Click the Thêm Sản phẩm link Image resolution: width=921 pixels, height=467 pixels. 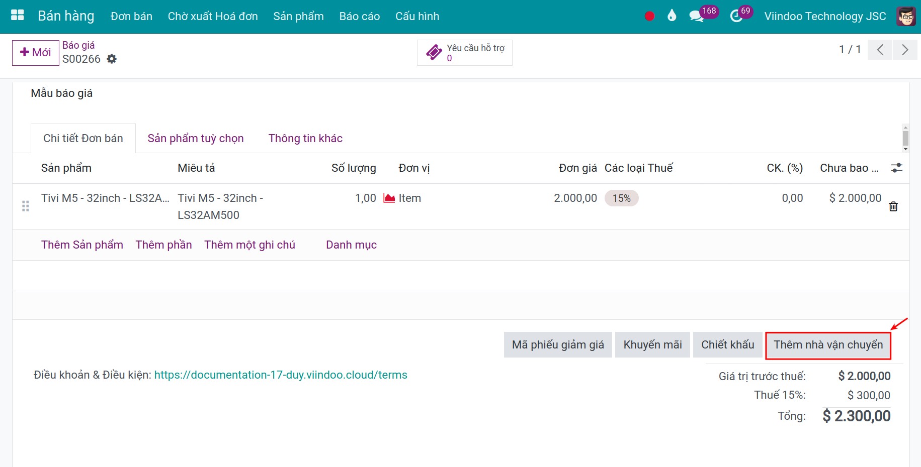(x=82, y=245)
